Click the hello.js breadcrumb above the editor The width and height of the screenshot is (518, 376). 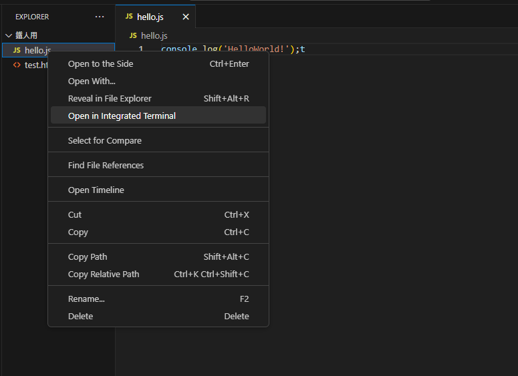coord(154,35)
